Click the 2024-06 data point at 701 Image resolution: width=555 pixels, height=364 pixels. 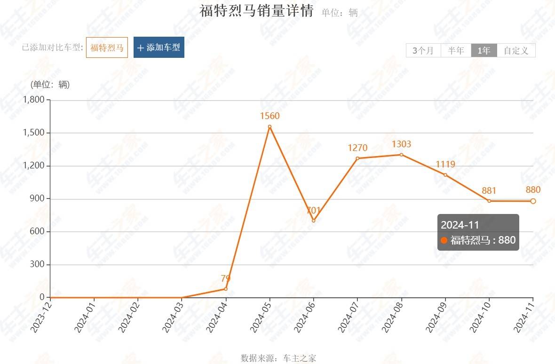pos(314,221)
